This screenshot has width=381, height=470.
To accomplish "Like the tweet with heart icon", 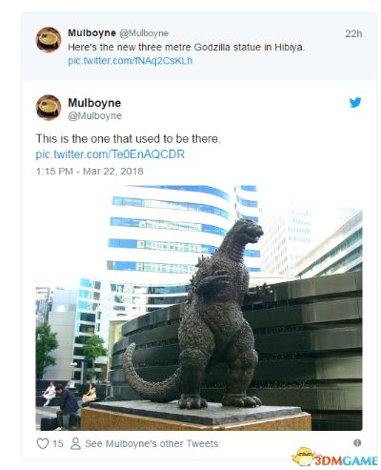I will click(x=43, y=443).
